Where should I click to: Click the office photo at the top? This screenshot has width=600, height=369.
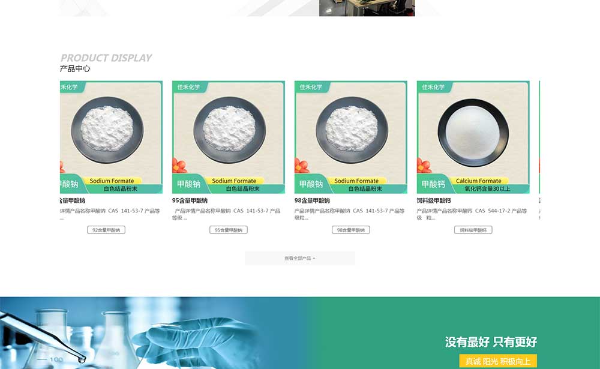click(x=367, y=8)
